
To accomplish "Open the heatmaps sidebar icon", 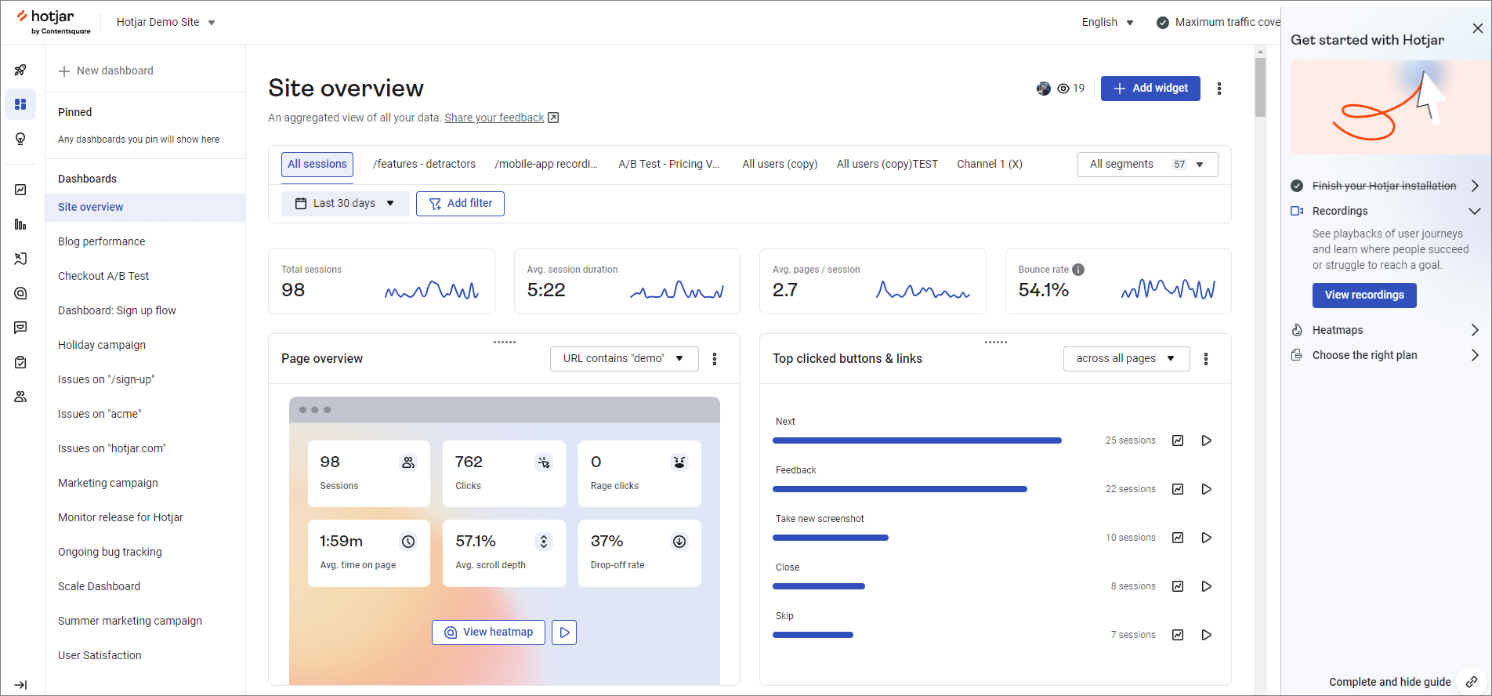I will coord(20,293).
